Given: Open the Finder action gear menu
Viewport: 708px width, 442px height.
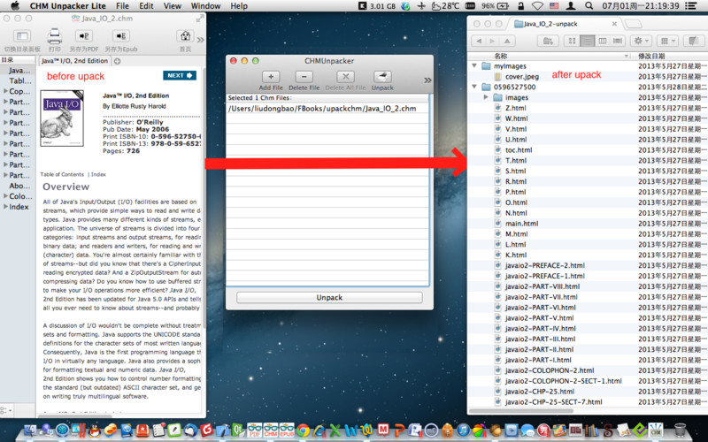Looking at the screenshot, I should click(641, 41).
